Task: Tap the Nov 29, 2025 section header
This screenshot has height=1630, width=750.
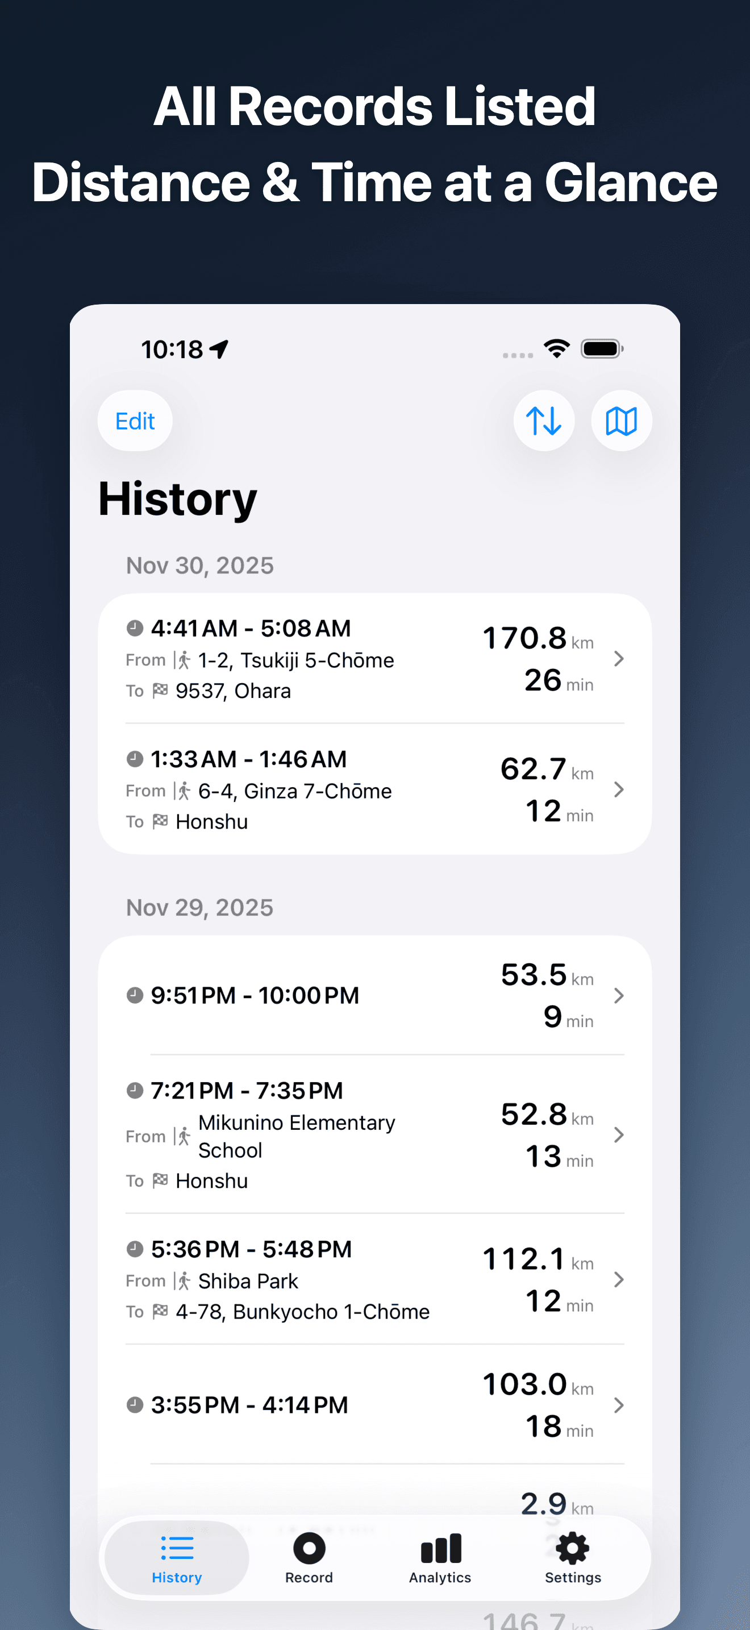Action: [x=200, y=908]
